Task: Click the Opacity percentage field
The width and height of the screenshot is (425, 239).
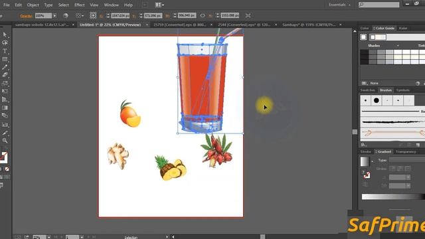Action: tap(43, 16)
